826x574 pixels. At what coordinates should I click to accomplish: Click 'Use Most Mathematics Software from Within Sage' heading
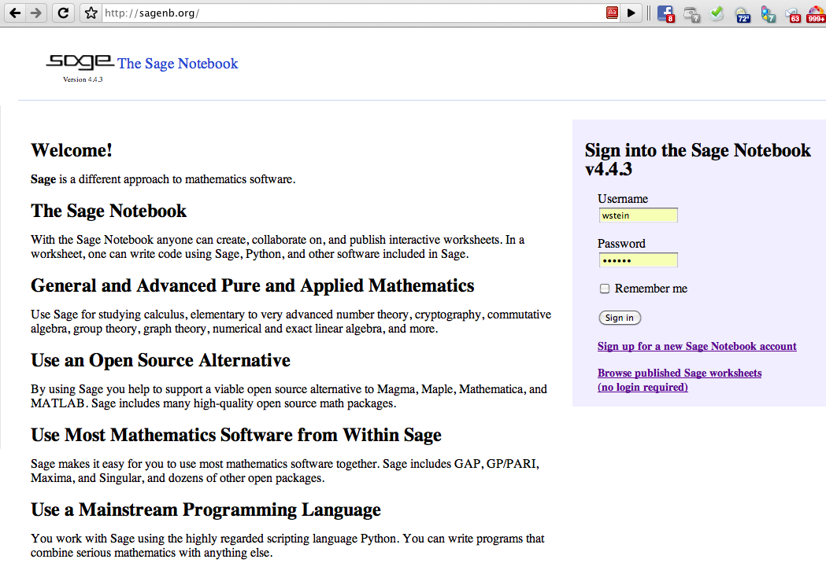(236, 435)
